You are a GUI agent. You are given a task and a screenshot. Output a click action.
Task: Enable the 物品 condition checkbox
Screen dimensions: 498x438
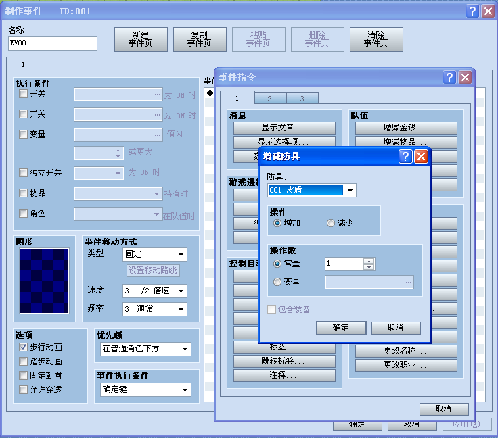click(23, 193)
